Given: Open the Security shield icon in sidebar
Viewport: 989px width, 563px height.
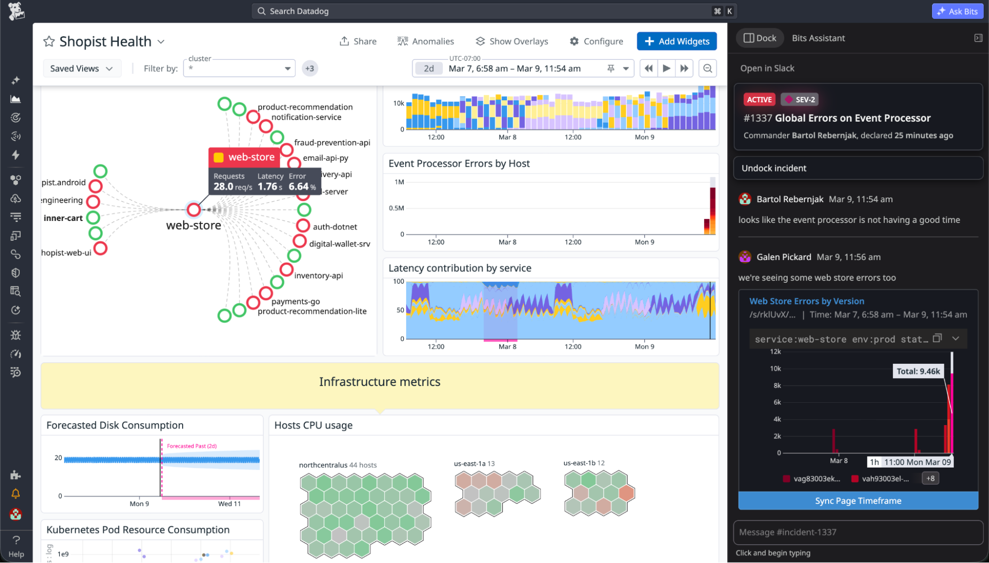Looking at the screenshot, I should coord(16,272).
